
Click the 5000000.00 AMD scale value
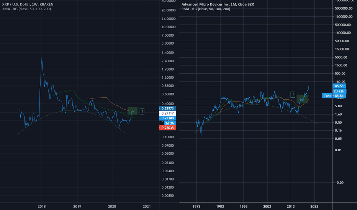coord(344,8)
